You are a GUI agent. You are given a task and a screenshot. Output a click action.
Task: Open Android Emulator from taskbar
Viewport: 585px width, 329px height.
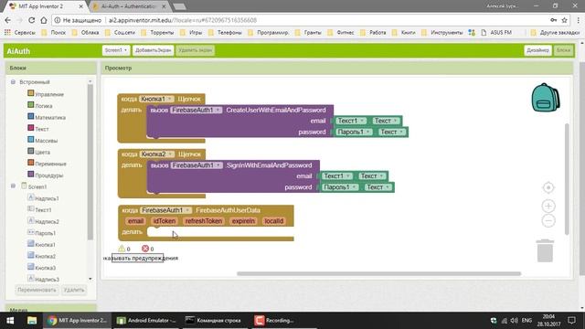[146, 321]
